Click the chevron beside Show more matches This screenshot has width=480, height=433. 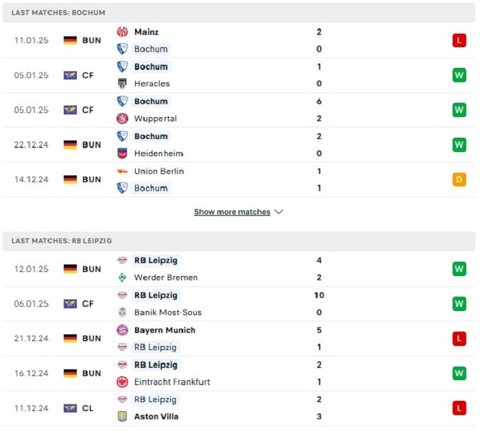point(278,212)
